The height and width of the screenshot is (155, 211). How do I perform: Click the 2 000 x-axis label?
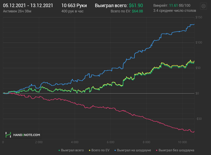pyautogui.click(x=39, y=142)
